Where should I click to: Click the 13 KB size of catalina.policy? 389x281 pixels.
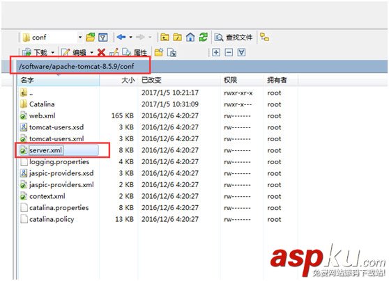[x=124, y=219]
